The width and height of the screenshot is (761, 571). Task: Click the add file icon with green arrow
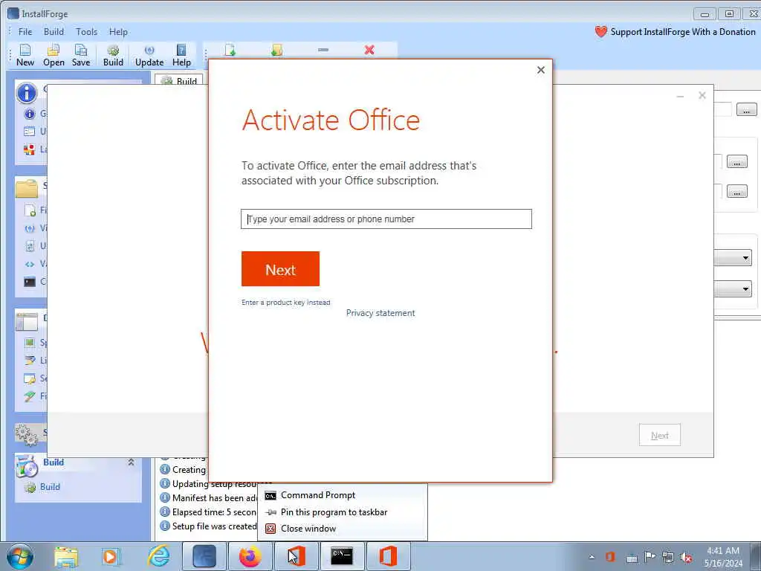coord(230,50)
